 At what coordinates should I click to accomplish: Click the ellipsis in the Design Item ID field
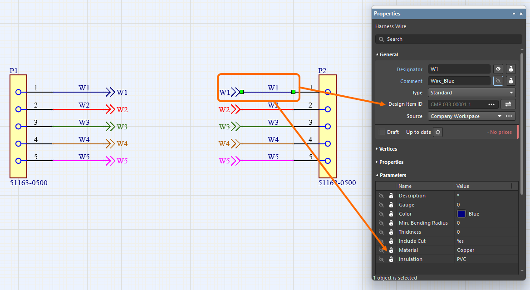pos(491,104)
